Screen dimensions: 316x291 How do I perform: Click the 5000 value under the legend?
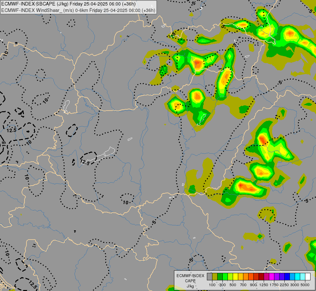coord(305,285)
